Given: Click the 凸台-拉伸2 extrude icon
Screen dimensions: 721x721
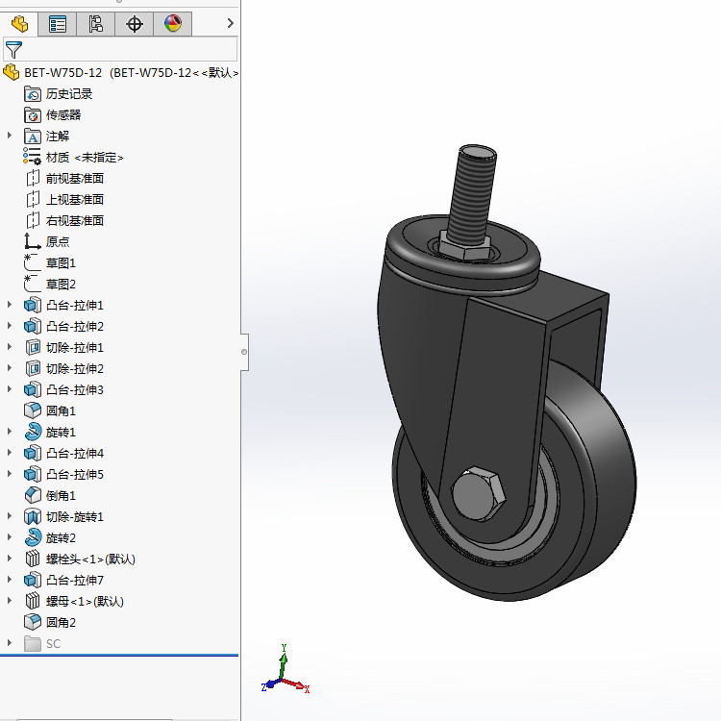Looking at the screenshot, I should click(x=32, y=326).
